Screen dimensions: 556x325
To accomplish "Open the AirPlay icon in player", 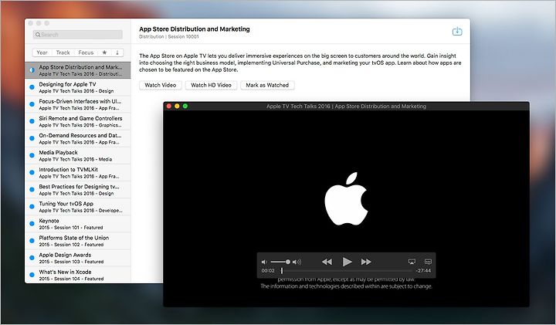I will click(x=412, y=262).
